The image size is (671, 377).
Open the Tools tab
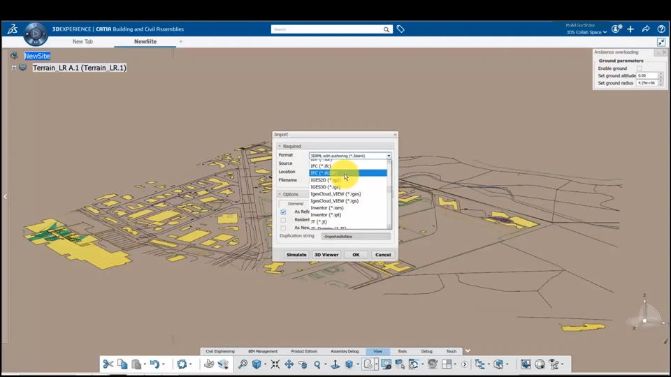coord(403,351)
